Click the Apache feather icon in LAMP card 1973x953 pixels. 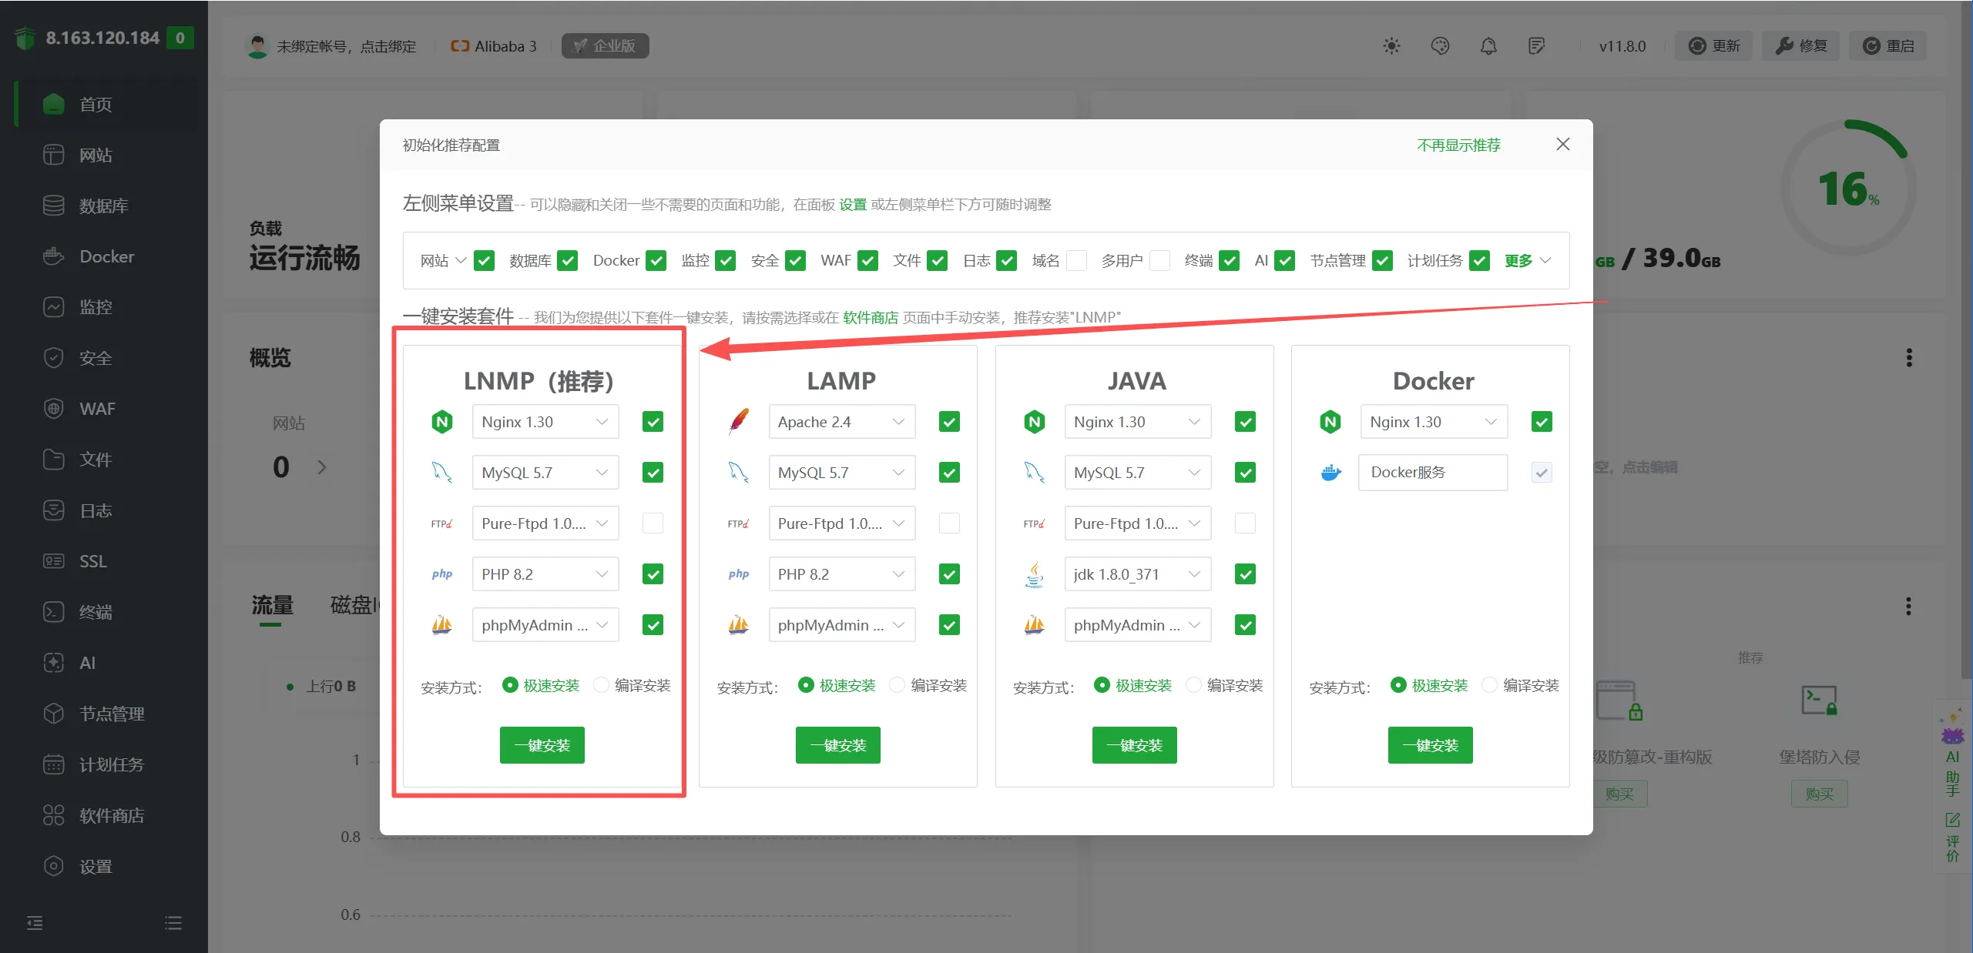pyautogui.click(x=738, y=422)
